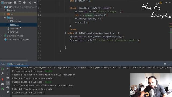The height and width of the screenshot is (97, 172).
Task: Click line number 28 in the gutter
Action: click(40, 33)
